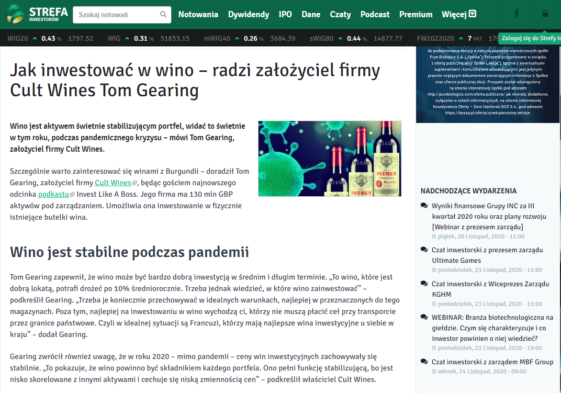Open the Dywidendy menu
Viewport: 561px width, 393px height.
[x=248, y=14]
